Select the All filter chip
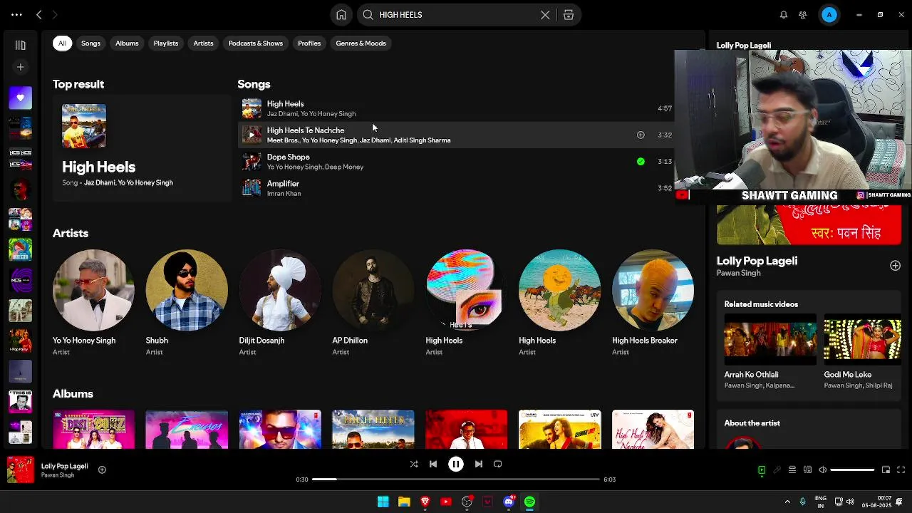 tap(62, 43)
